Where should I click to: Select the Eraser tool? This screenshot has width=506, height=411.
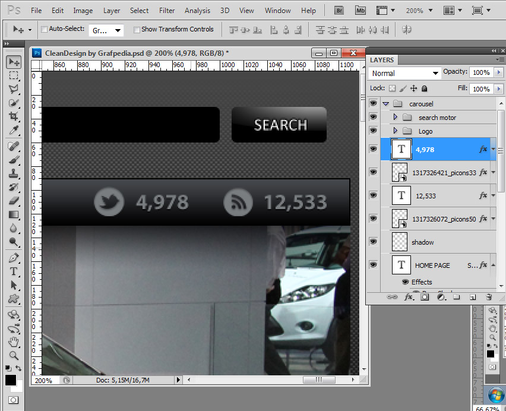coord(14,201)
